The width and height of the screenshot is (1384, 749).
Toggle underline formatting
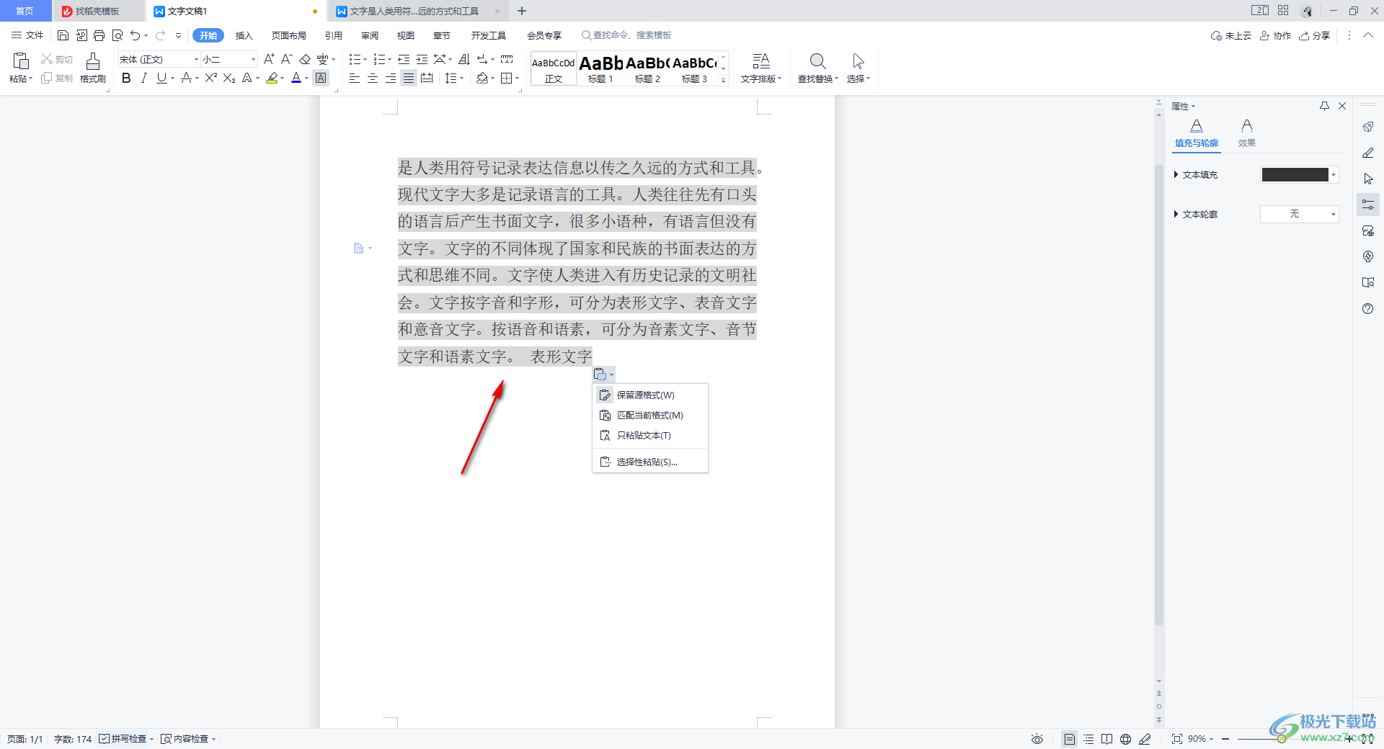coord(161,78)
